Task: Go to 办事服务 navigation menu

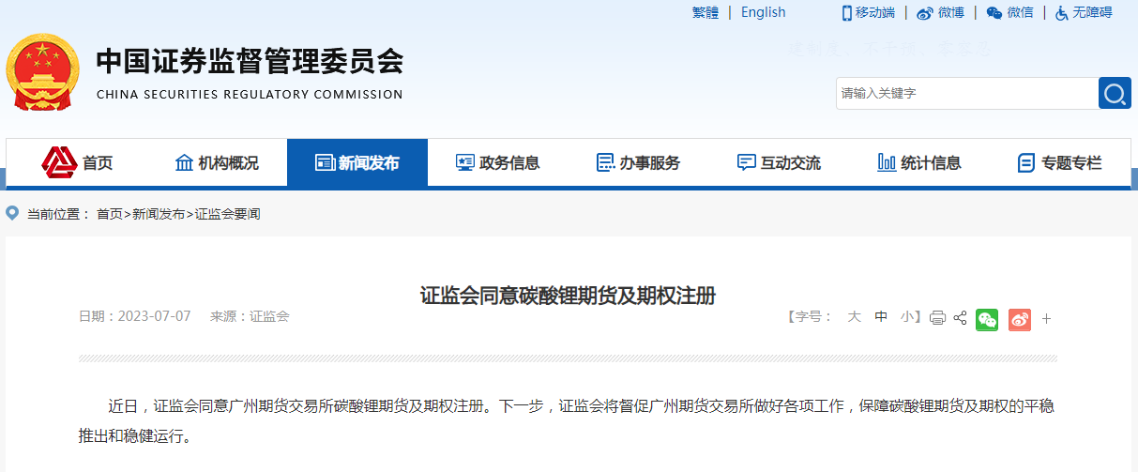Action: point(638,162)
